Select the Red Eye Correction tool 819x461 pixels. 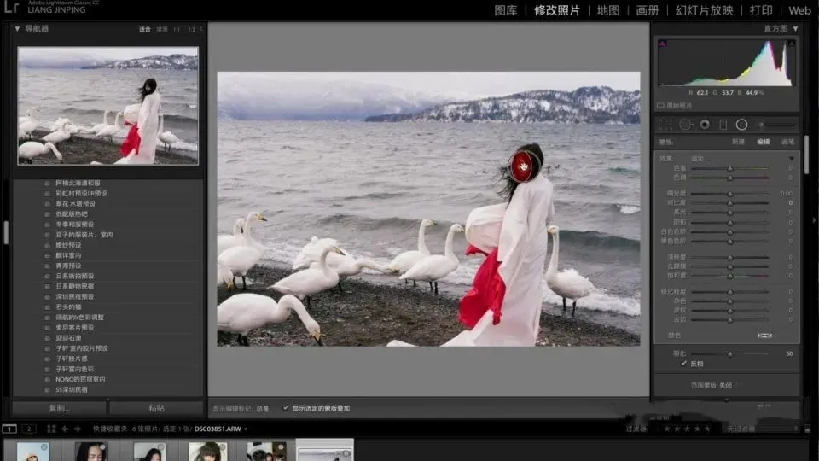pyautogui.click(x=705, y=125)
